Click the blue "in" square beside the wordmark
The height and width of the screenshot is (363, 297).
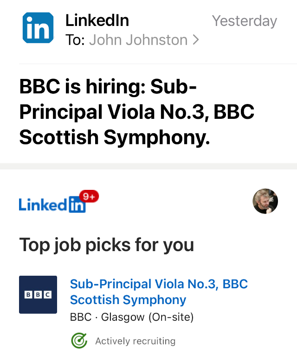pos(77,205)
